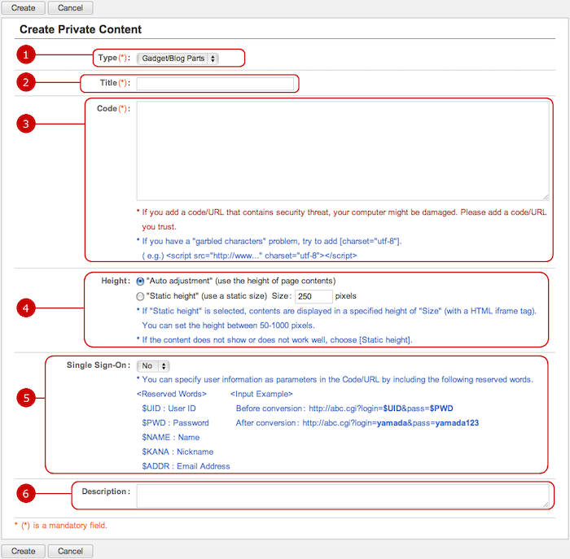This screenshot has width=570, height=559.
Task: Click the "<Input Example>" label
Action: pyautogui.click(x=261, y=394)
